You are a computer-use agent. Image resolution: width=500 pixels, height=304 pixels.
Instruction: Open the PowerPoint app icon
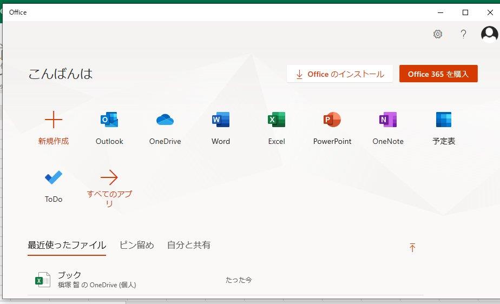(x=332, y=120)
